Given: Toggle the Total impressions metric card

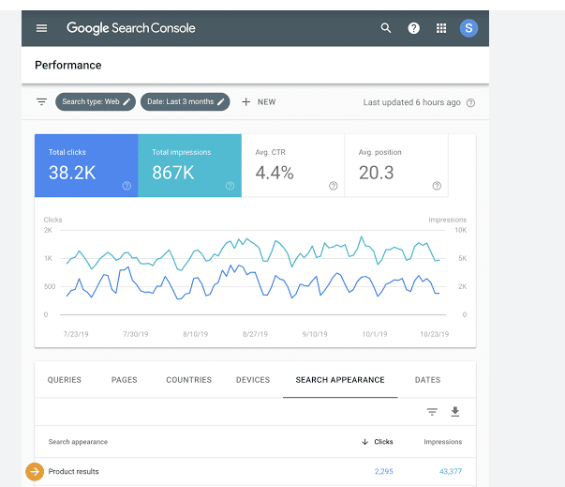Looking at the screenshot, I should point(190,165).
